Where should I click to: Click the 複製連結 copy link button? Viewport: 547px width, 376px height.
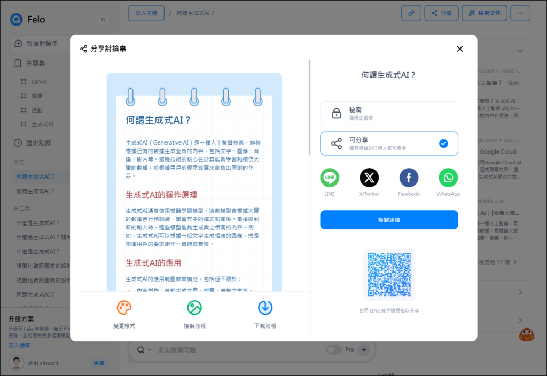pyautogui.click(x=389, y=220)
